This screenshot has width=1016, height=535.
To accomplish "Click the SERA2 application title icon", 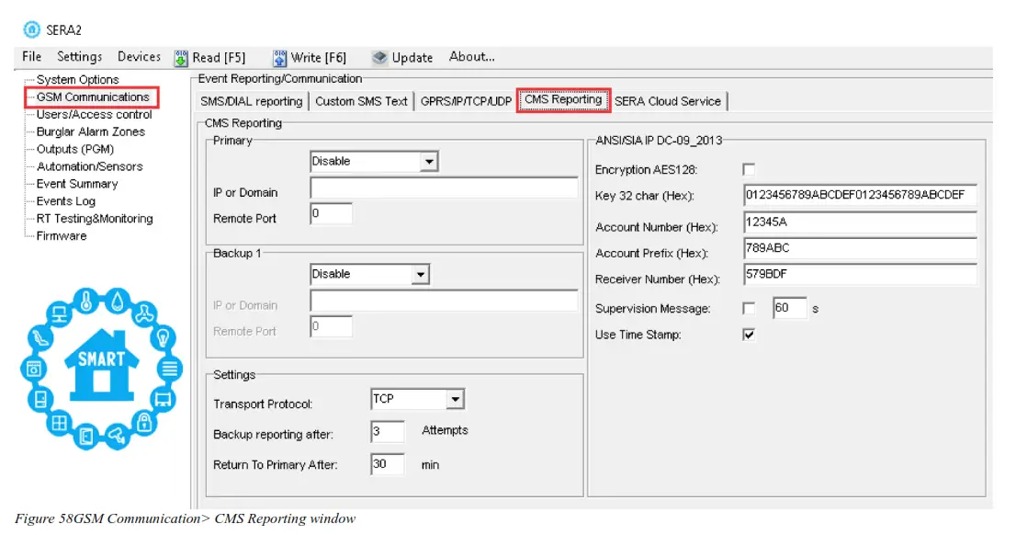I will tap(31, 29).
